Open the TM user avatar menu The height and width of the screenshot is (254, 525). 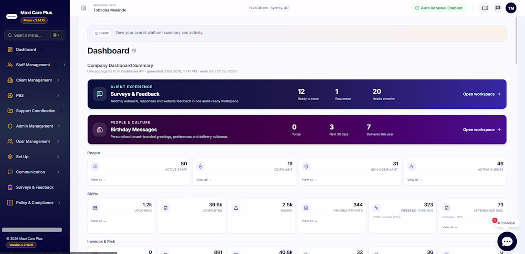511,8
